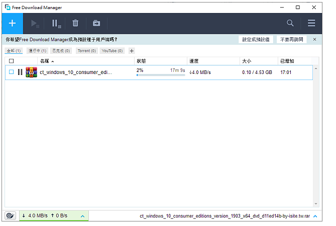Click the 2% download progress bar

(161, 75)
